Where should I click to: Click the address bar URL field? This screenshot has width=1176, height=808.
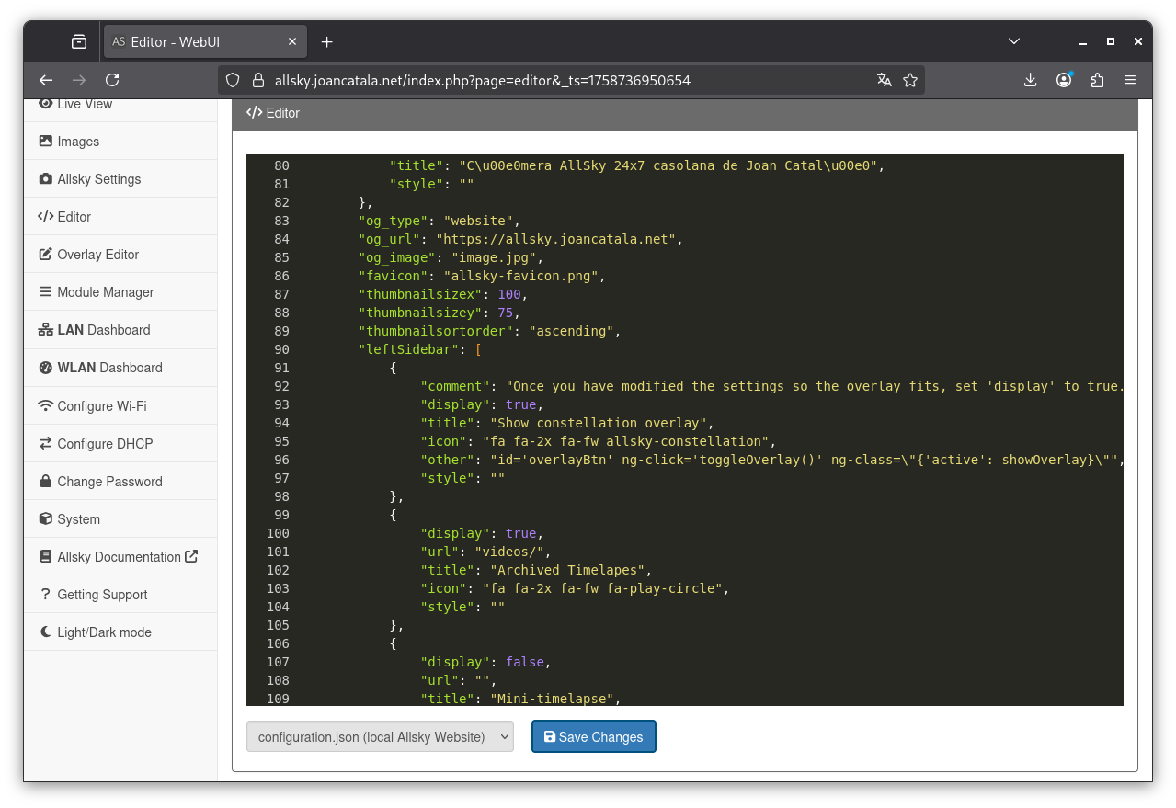click(x=552, y=80)
